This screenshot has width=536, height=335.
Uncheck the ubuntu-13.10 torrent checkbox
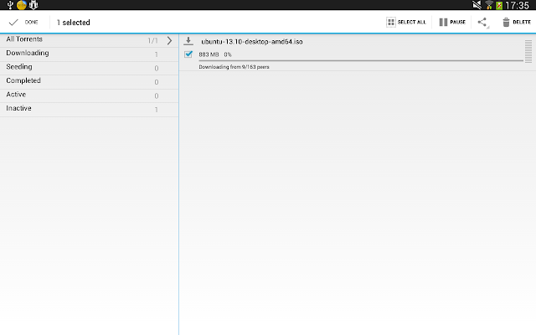tap(188, 54)
